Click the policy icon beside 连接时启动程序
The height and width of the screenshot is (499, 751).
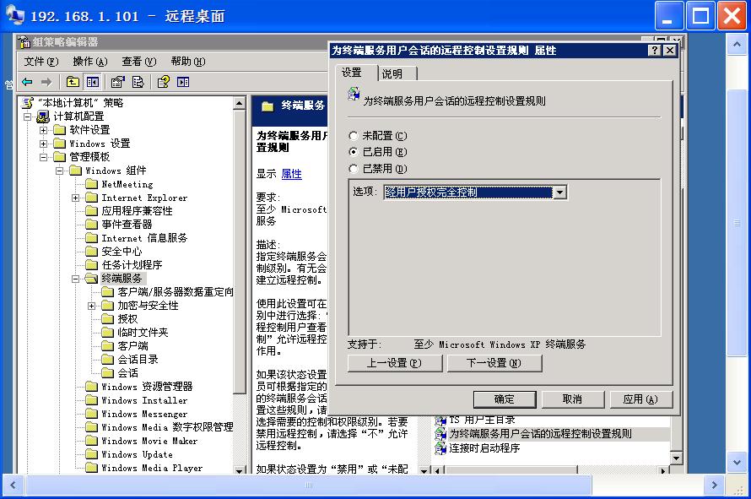pos(440,448)
